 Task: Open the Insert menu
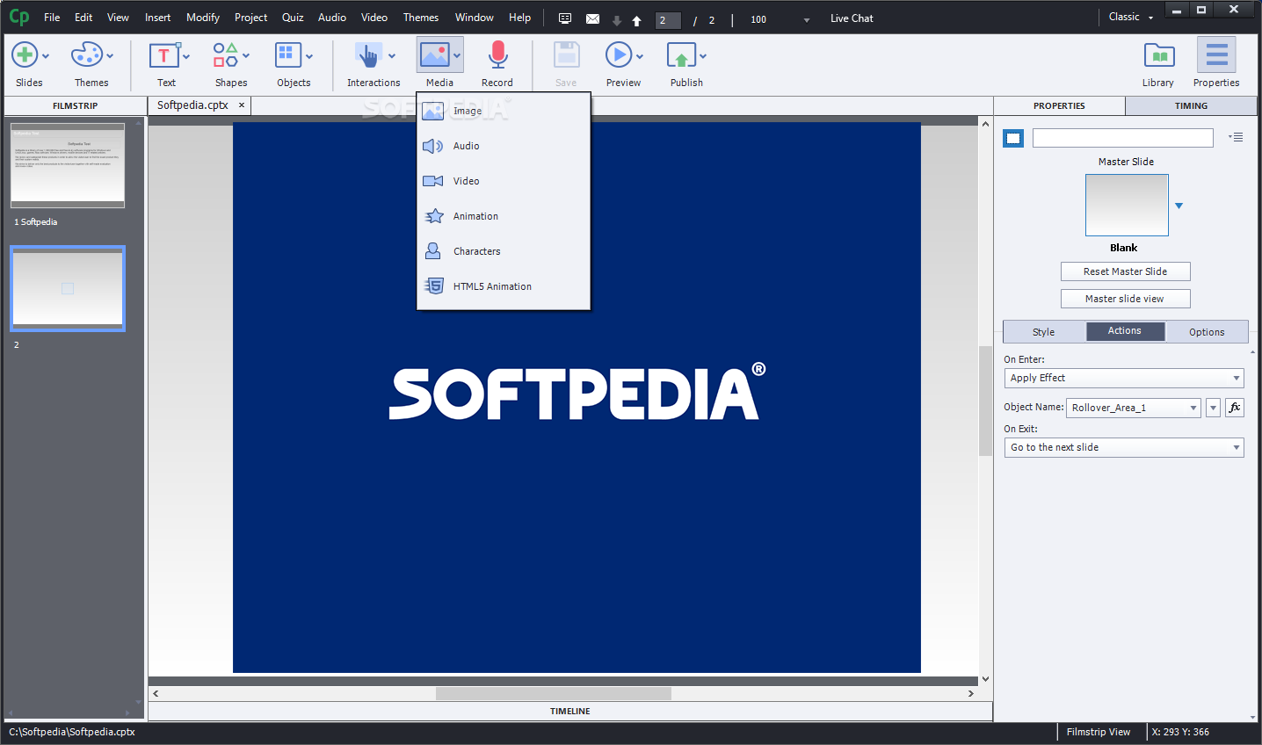(x=158, y=18)
